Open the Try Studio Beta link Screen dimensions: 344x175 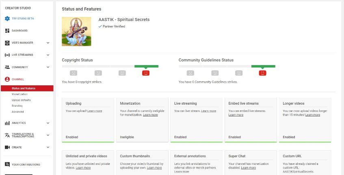click(x=23, y=19)
